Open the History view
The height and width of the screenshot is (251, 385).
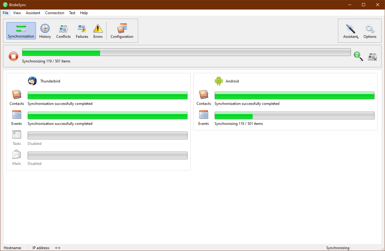(x=45, y=31)
